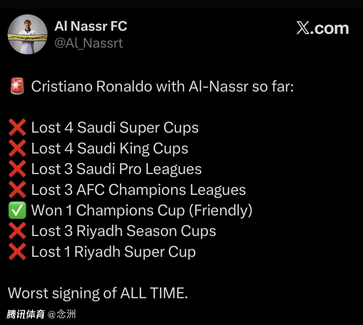
Task: Click the "Lost 1 Riyadh Super Cup" text
Action: click(113, 252)
